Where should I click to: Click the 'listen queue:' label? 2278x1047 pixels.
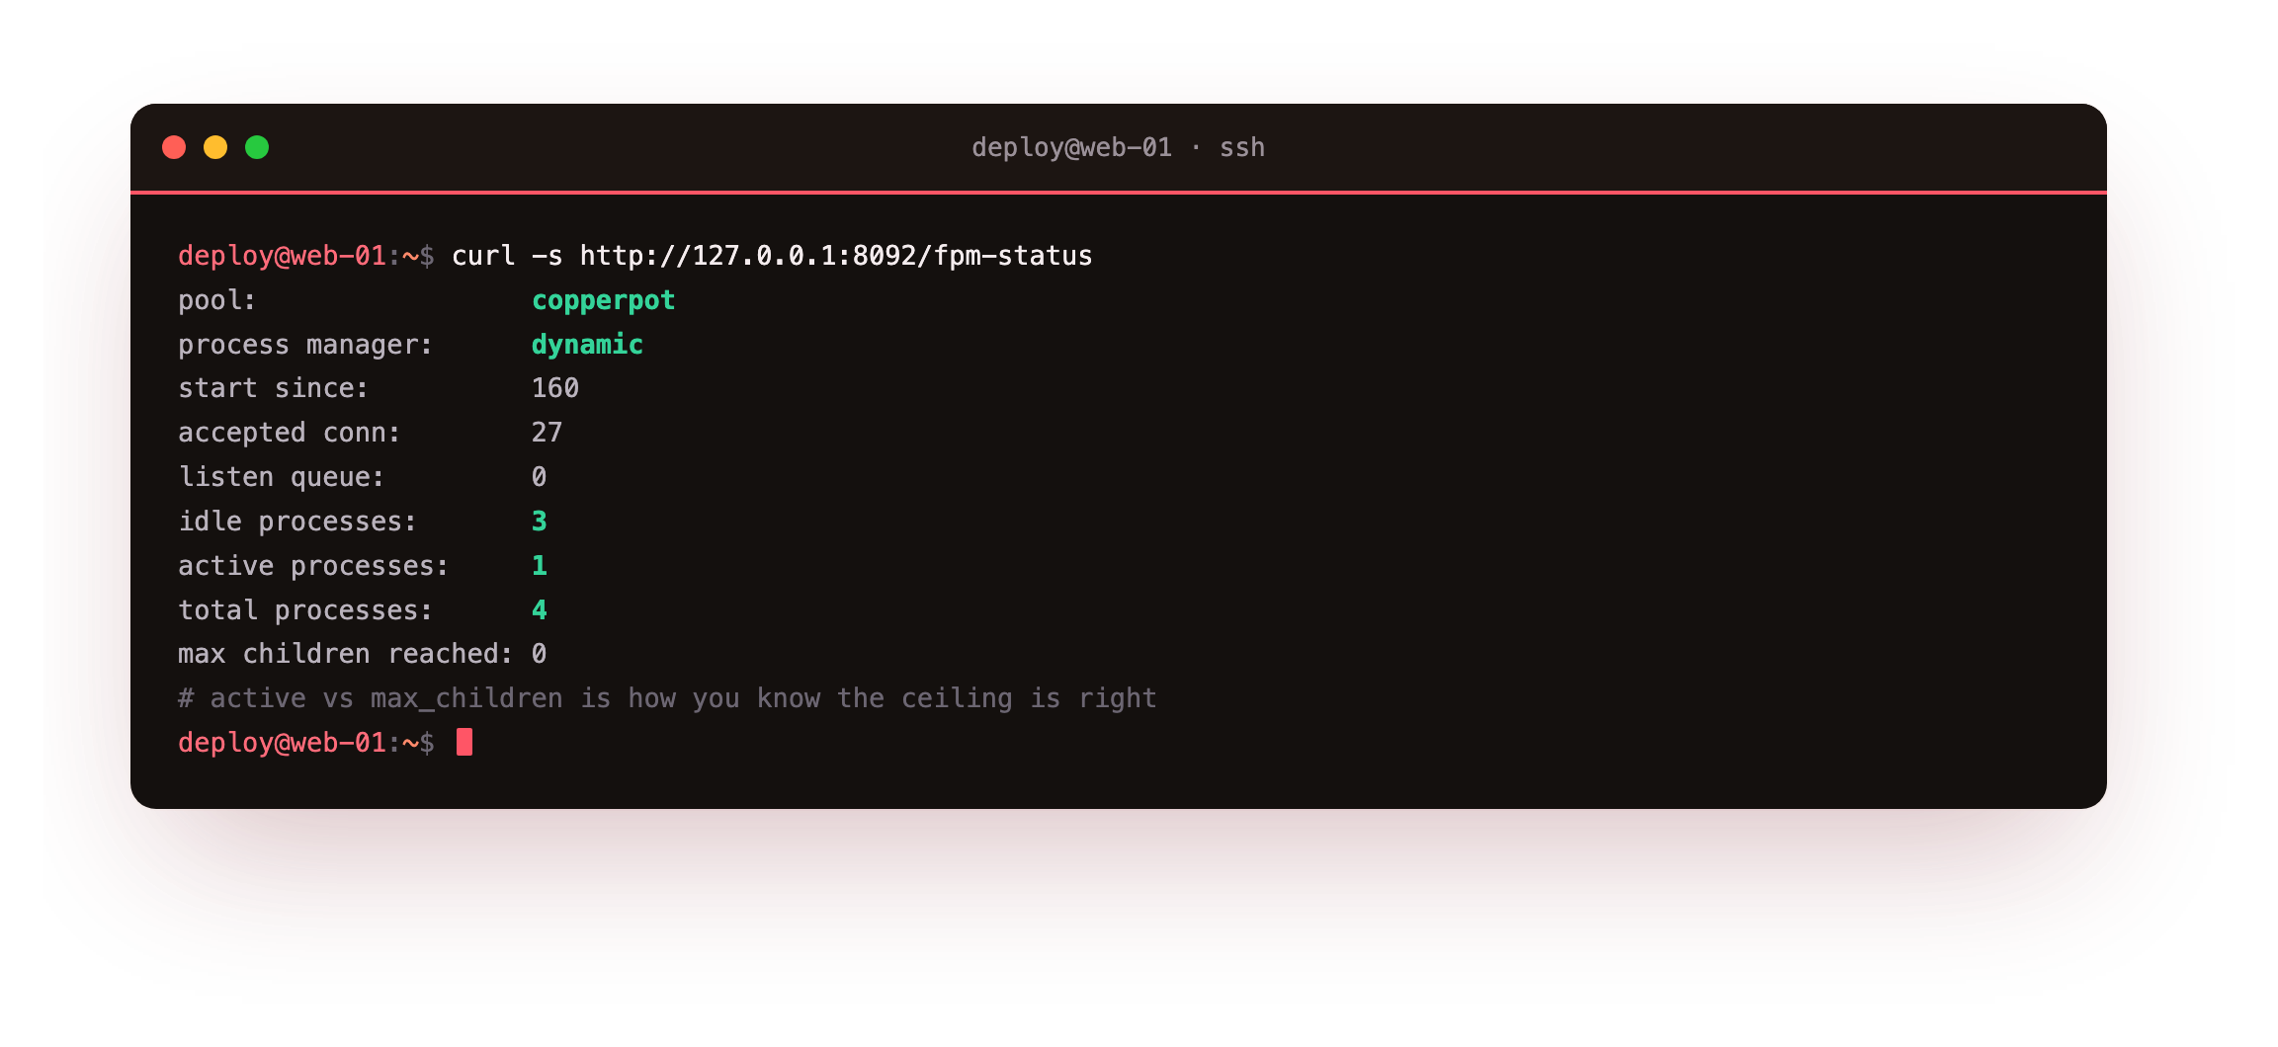tap(282, 477)
